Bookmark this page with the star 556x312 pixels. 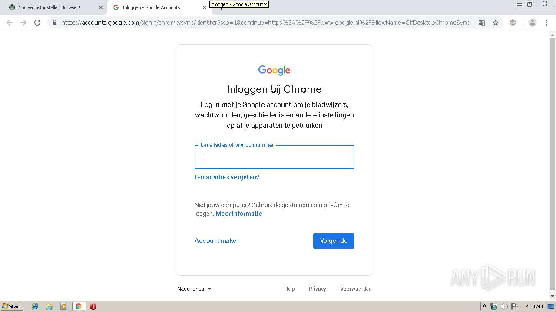click(x=496, y=23)
